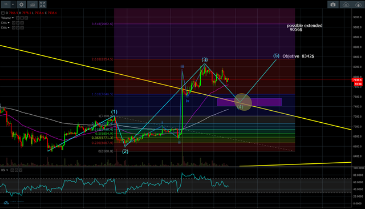
Task: Click the 3.618(9062.6) Fibonacci level label
Action: pyautogui.click(x=103, y=24)
